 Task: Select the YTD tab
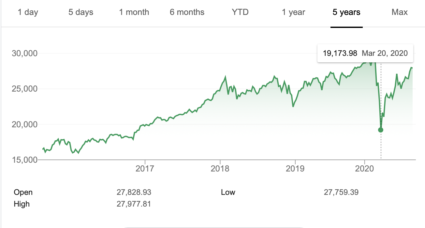click(240, 12)
